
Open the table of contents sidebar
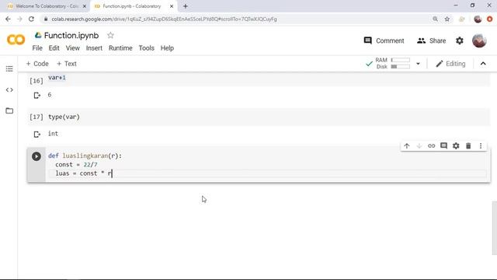[x=9, y=69]
